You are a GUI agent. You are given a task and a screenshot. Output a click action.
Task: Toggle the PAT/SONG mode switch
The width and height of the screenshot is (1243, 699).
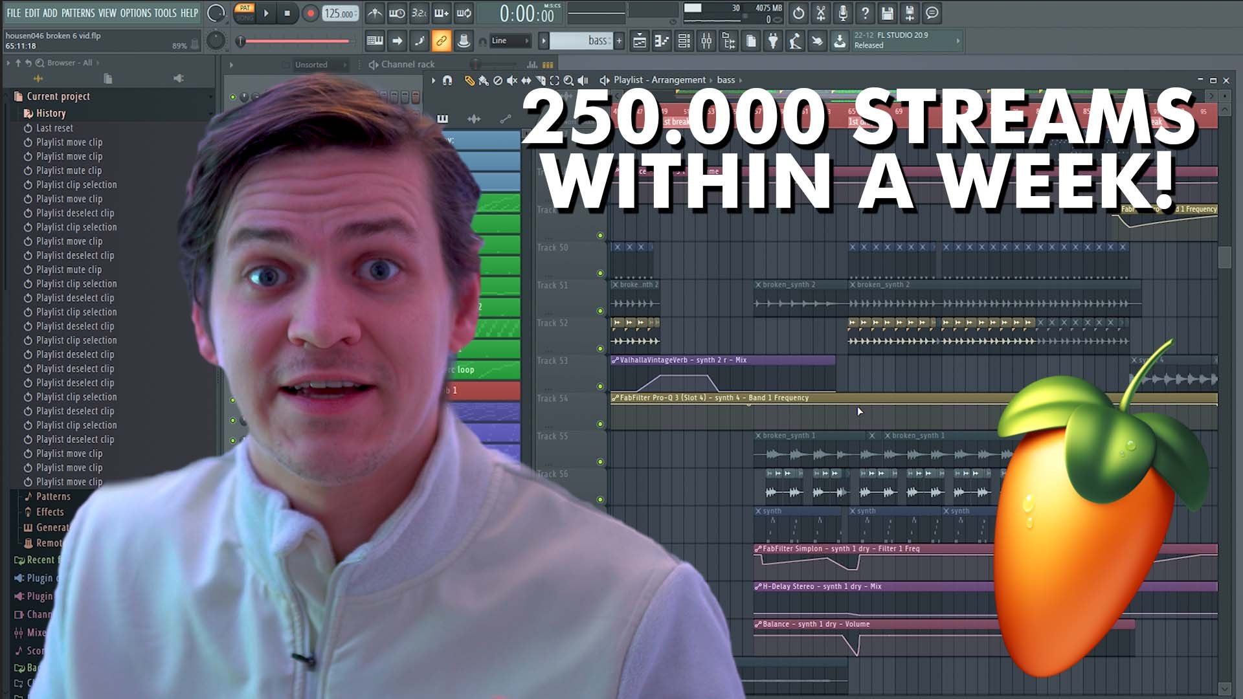pos(245,13)
